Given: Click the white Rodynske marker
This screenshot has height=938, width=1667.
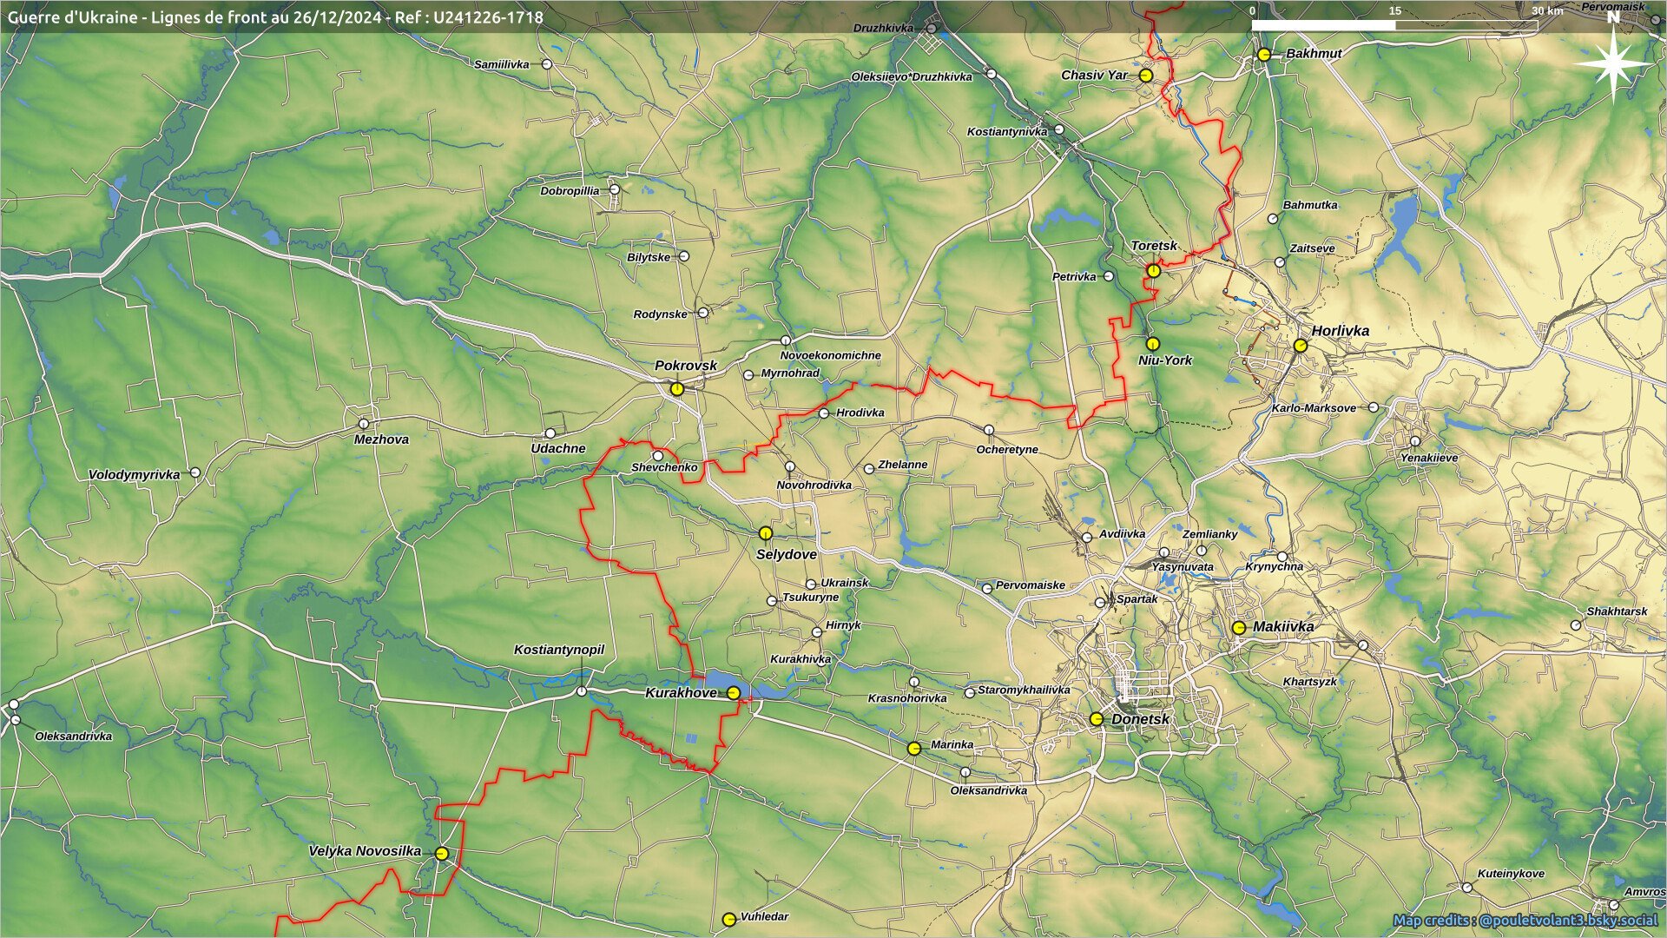Looking at the screenshot, I should tap(703, 313).
